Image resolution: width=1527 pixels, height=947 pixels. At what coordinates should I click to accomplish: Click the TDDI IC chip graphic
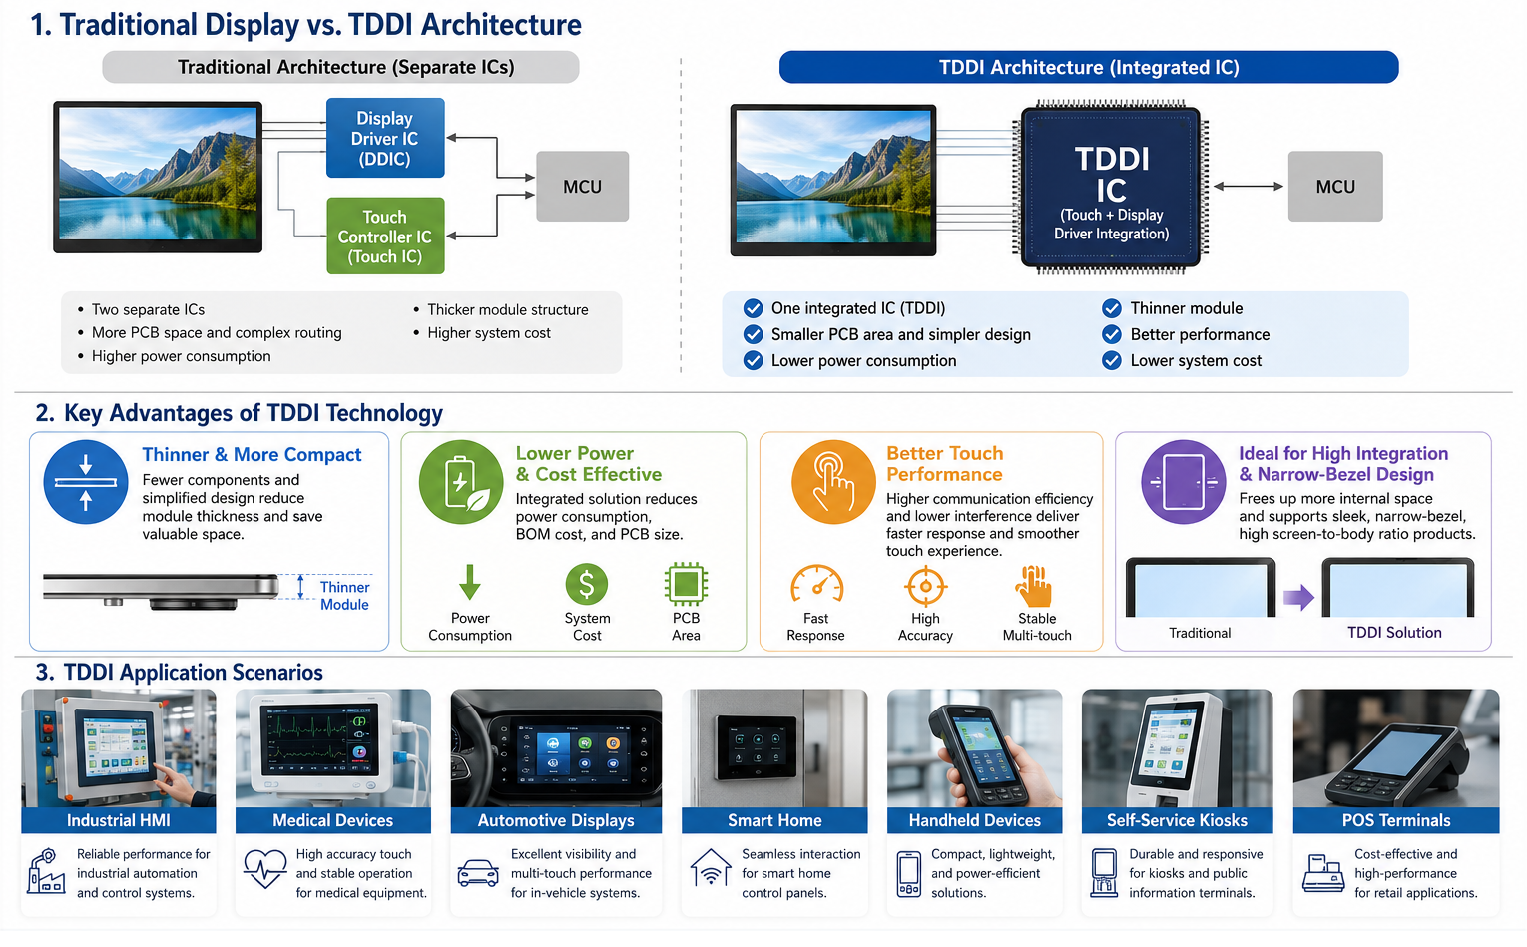(1111, 187)
